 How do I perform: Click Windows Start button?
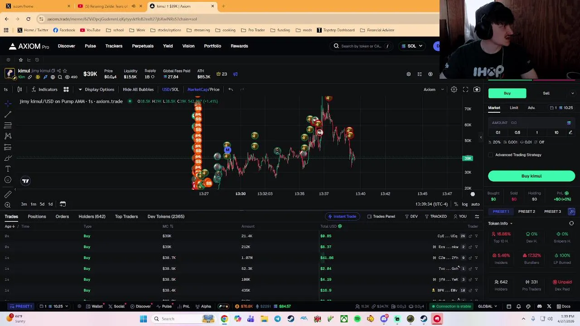coord(143,319)
